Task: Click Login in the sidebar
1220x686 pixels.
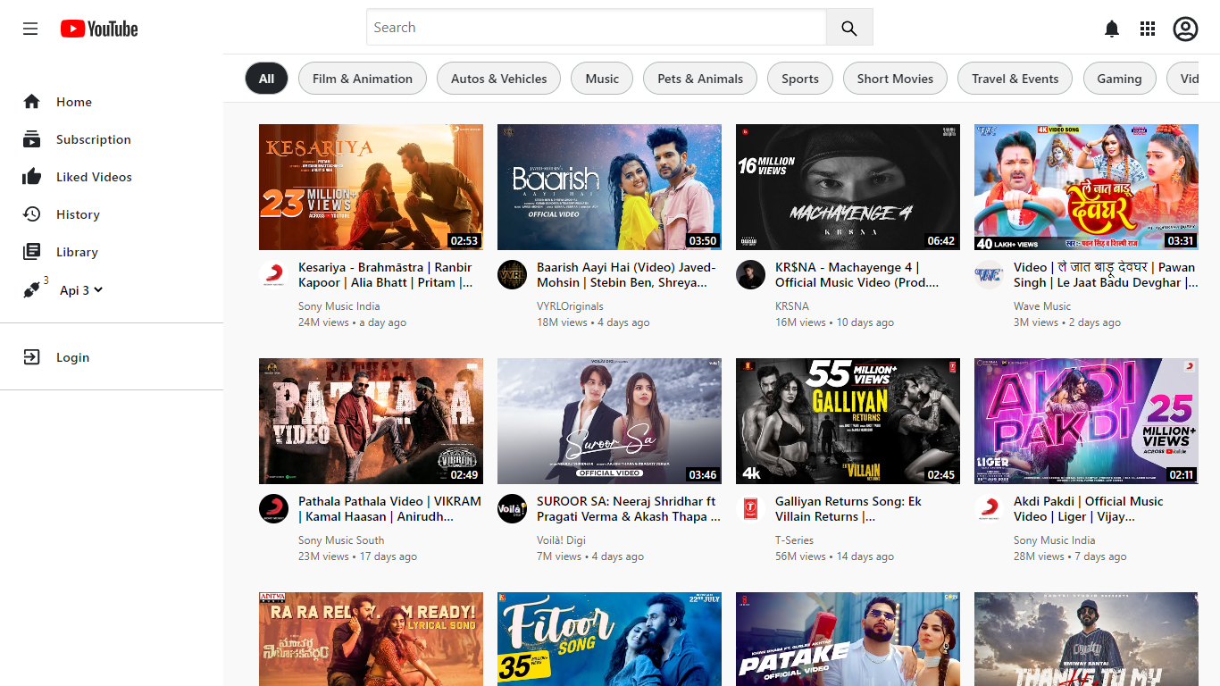Action: [72, 357]
